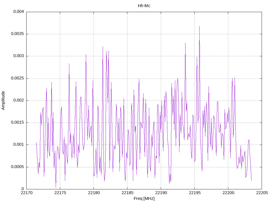Click the 0.002 y-axis tick label
The image size is (269, 202).
[19, 100]
